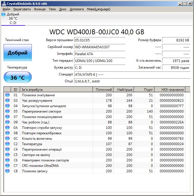Click status orb for row 0C Кількість включень
194x196 pixels.
coord(7,139)
